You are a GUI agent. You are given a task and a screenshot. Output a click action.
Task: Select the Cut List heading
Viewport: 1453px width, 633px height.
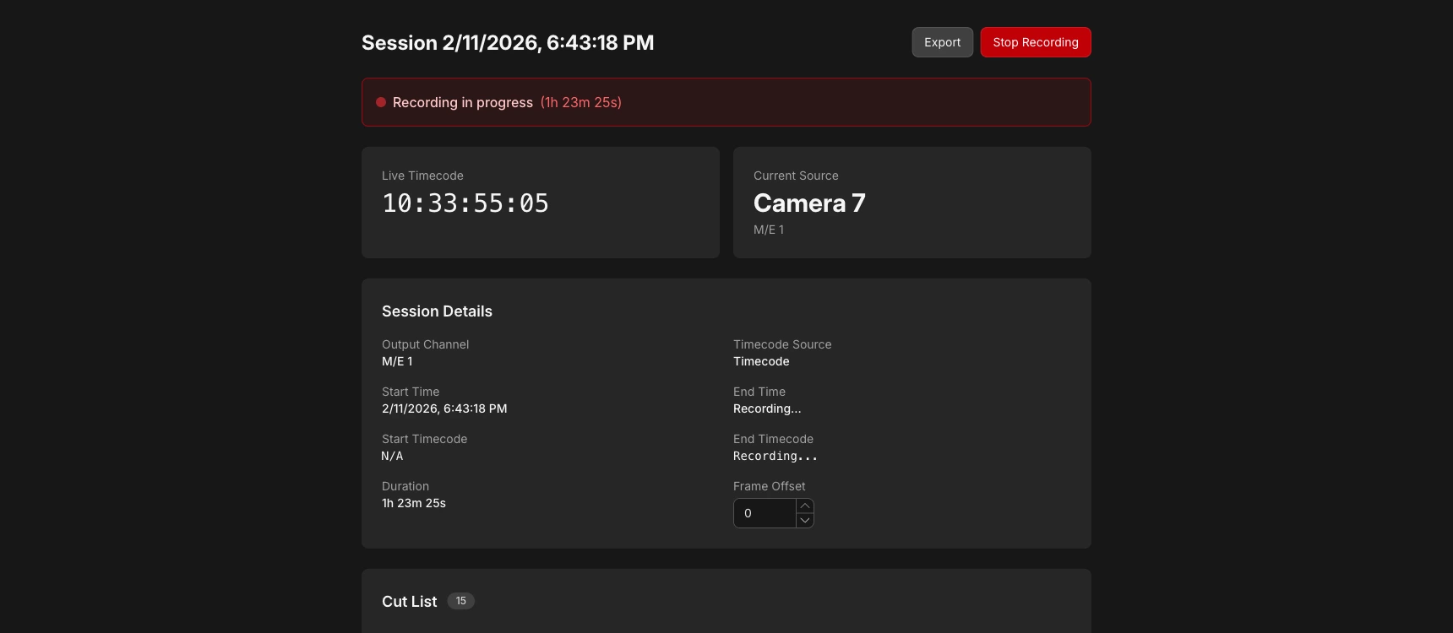pyautogui.click(x=409, y=602)
